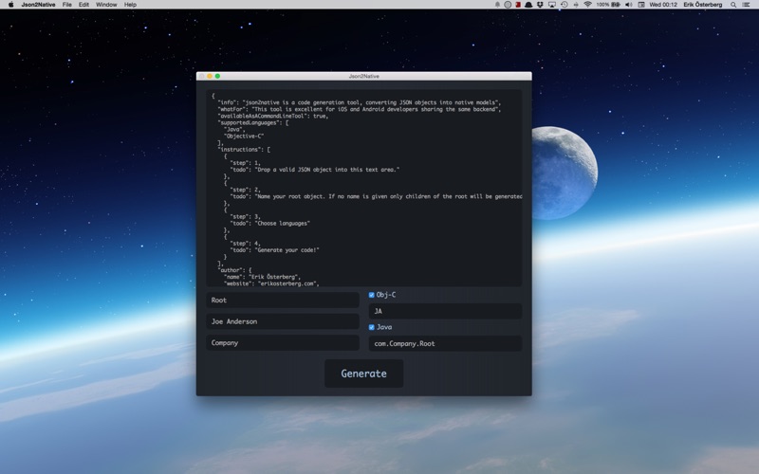Click the notification bell icon

(x=497, y=5)
